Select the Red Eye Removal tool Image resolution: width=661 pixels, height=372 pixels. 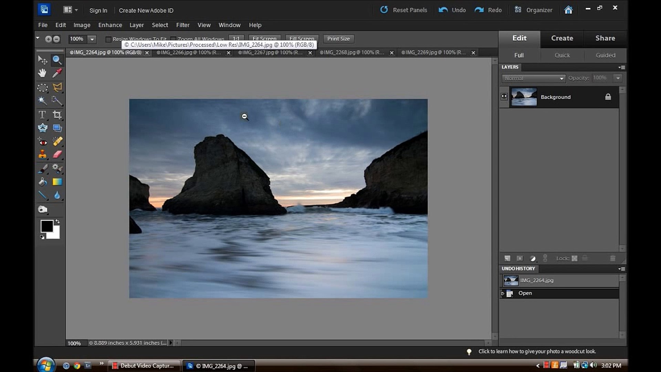[x=42, y=142]
